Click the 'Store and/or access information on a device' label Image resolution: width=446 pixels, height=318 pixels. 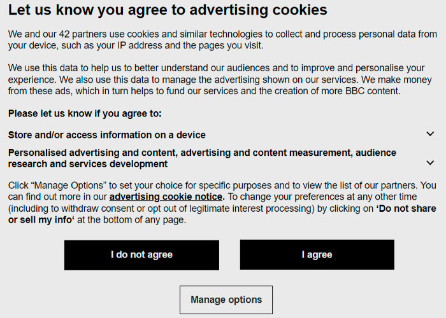pyautogui.click(x=107, y=135)
